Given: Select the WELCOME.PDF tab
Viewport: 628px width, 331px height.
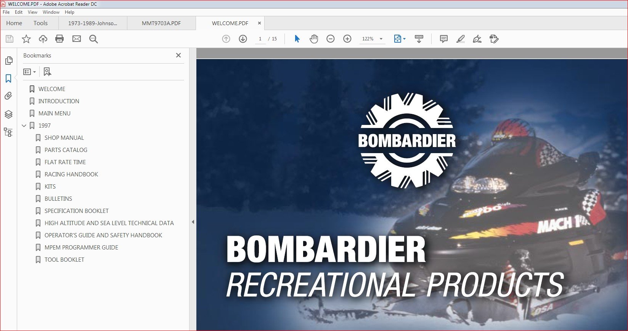Looking at the screenshot, I should [x=230, y=23].
